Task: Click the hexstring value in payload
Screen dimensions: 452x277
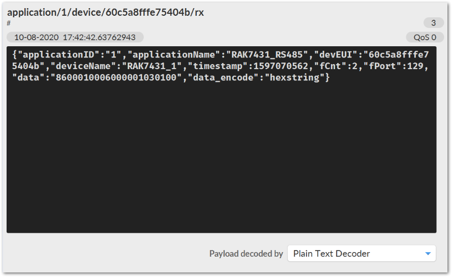Action: tap(294, 78)
